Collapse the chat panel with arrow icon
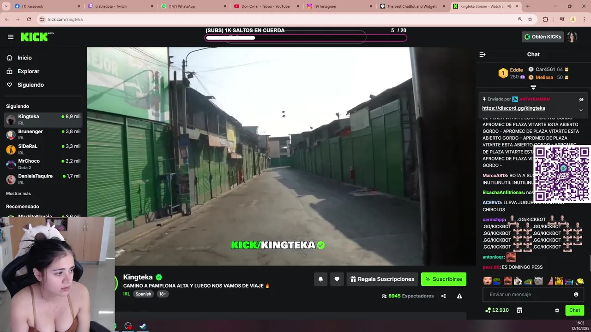591x332 pixels. coord(482,54)
